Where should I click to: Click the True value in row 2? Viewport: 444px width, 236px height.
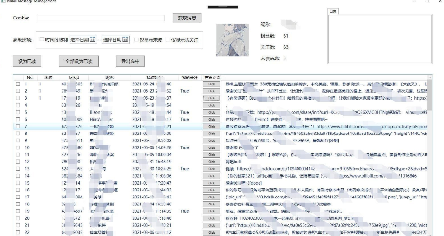pos(184,91)
